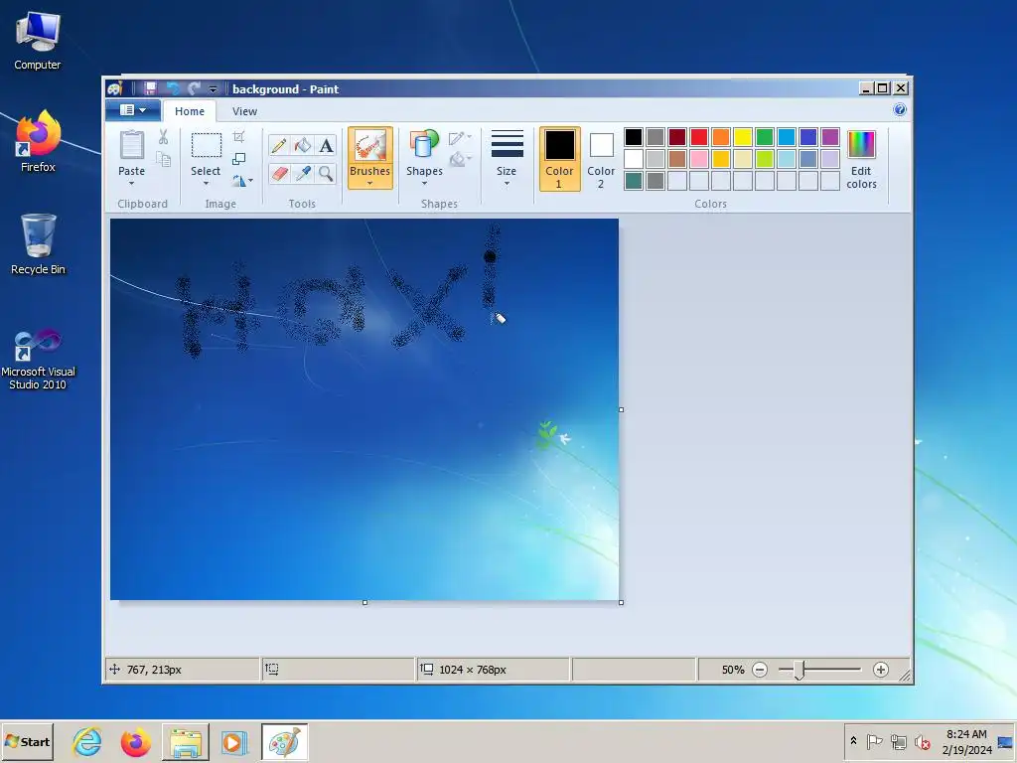Pick the green color swatch

[x=765, y=137]
